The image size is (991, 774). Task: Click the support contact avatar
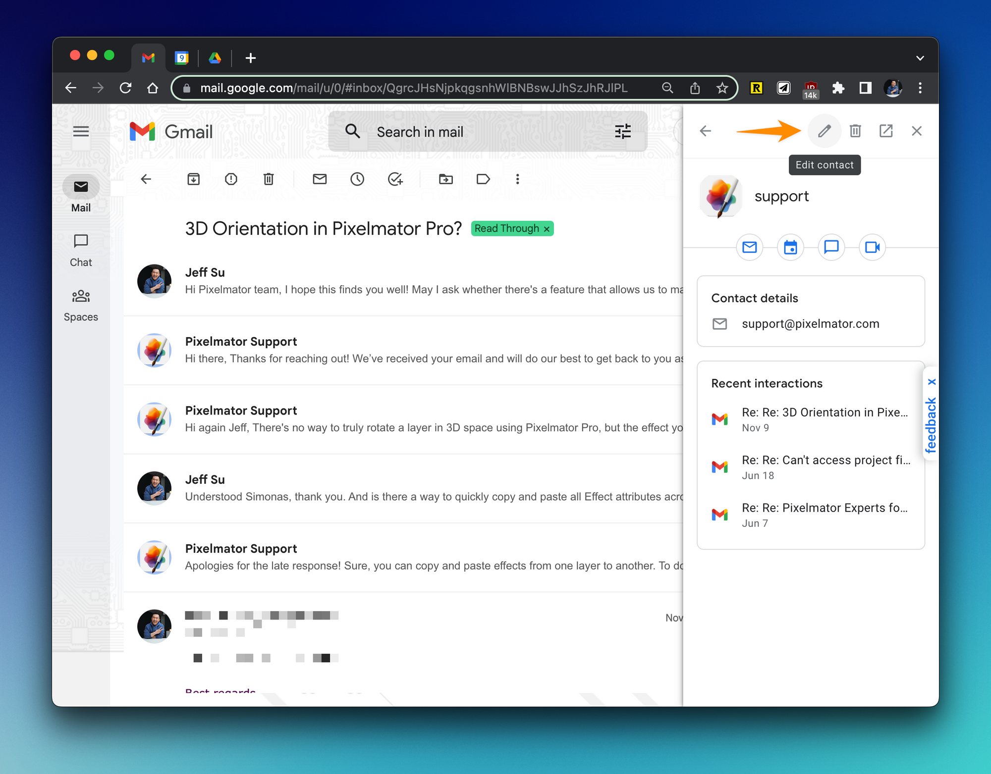[721, 197]
